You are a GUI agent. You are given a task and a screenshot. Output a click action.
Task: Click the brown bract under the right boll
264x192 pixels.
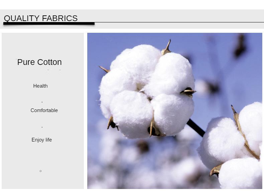pyautogui.click(x=216, y=170)
